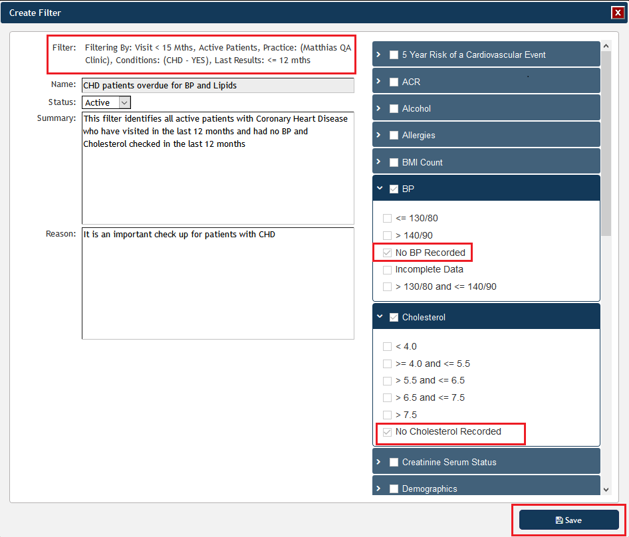Check > 130/80 and <= 140/90 option
Viewport: 629px width, 537px height.
[387, 286]
